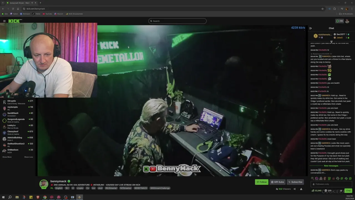This screenshot has width=355, height=200.
Task: Mute the bennymack Stream tab audio
Action: (32, 3)
